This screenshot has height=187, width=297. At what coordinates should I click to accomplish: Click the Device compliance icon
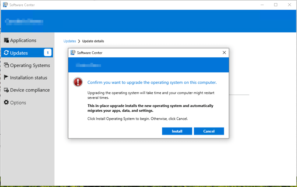[x=6, y=90]
